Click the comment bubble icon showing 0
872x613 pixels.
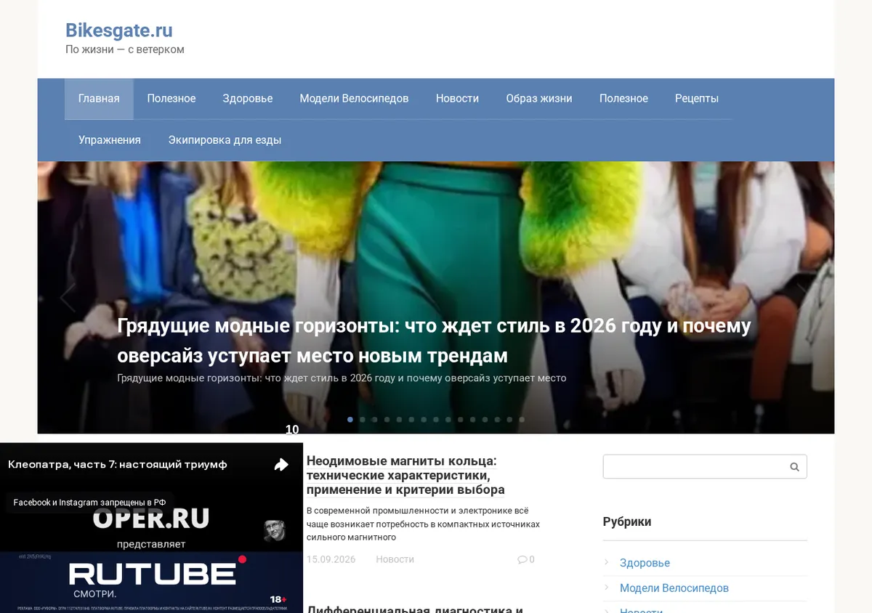522,559
